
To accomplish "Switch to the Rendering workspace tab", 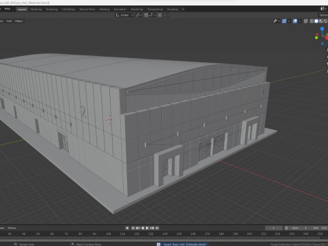I will pos(137,10).
